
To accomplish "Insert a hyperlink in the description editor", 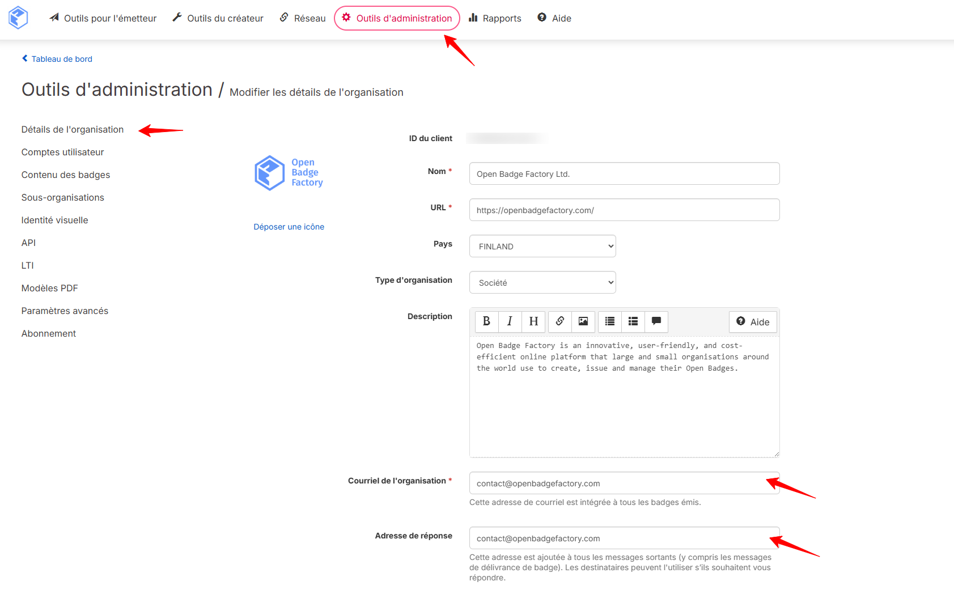I will 560,321.
